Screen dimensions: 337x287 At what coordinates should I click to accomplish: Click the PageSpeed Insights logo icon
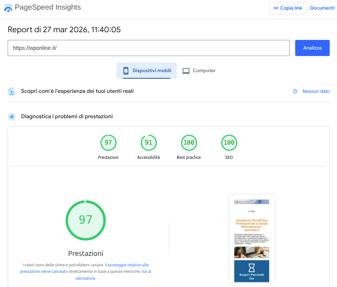[8, 8]
